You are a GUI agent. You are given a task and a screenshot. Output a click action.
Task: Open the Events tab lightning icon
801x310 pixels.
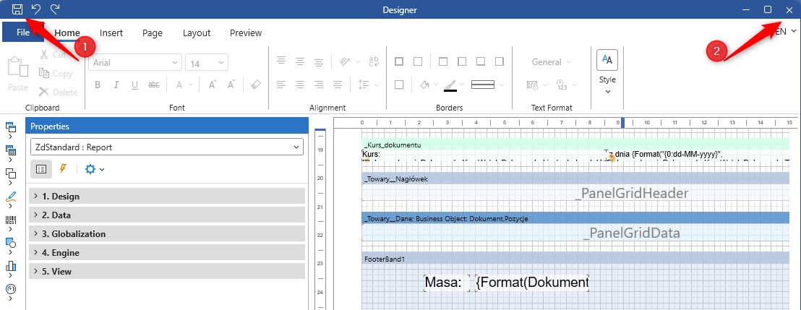click(x=63, y=169)
